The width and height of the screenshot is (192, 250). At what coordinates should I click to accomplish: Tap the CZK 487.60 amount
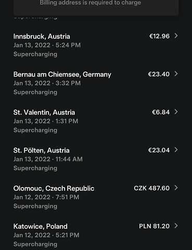(151, 188)
